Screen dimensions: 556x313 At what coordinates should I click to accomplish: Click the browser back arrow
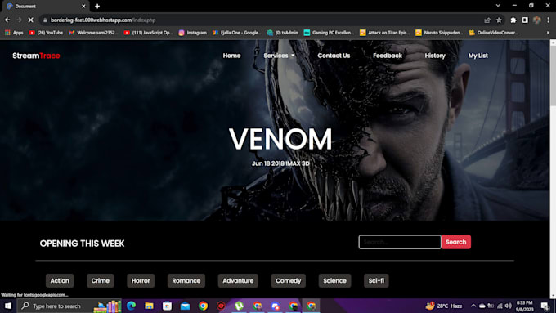click(7, 20)
